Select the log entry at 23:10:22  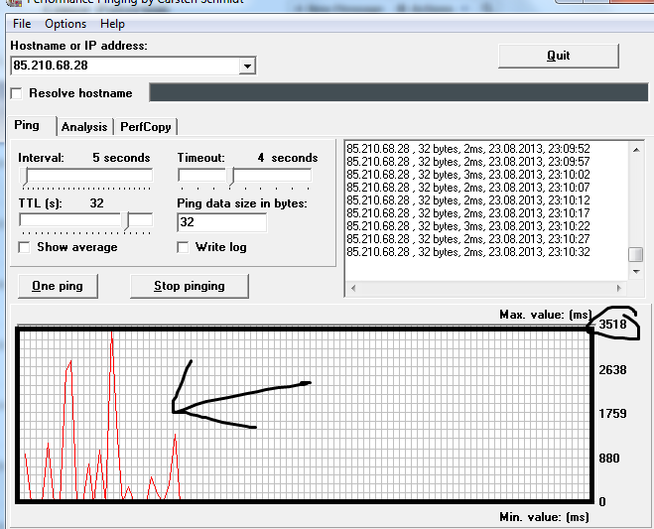468,226
